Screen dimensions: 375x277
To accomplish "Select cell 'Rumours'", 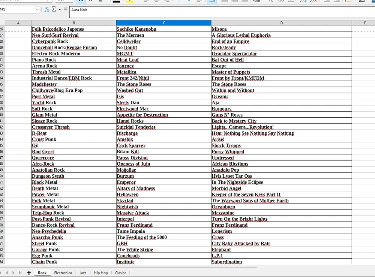I will pyautogui.click(x=282, y=109).
